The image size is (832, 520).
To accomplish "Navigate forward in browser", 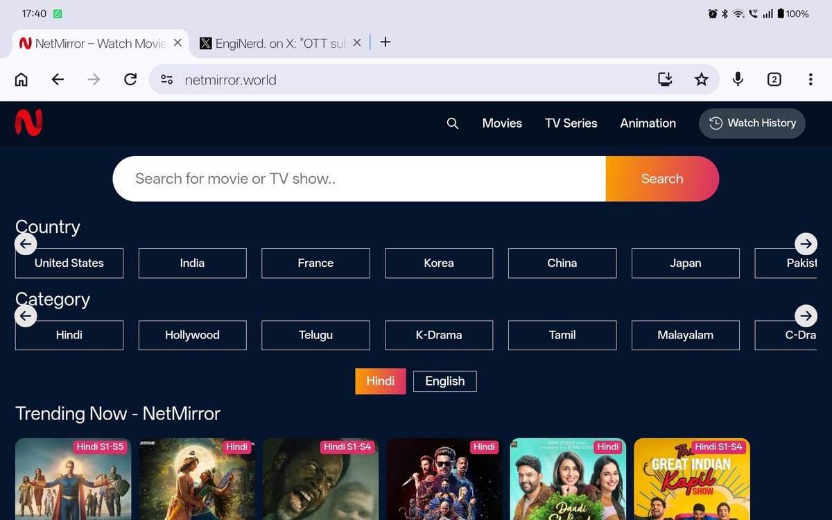I will coord(94,80).
